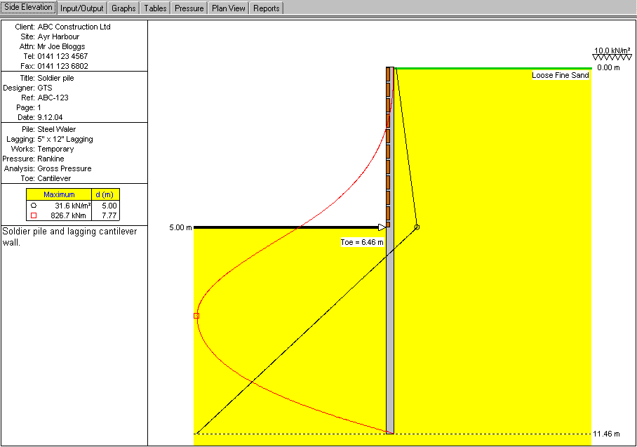Switch to the Reports tab
Viewport: 637px width, 447px height.
click(267, 8)
